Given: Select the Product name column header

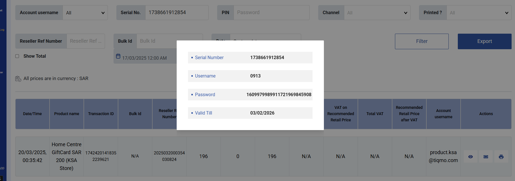Looking at the screenshot, I should (67, 114).
